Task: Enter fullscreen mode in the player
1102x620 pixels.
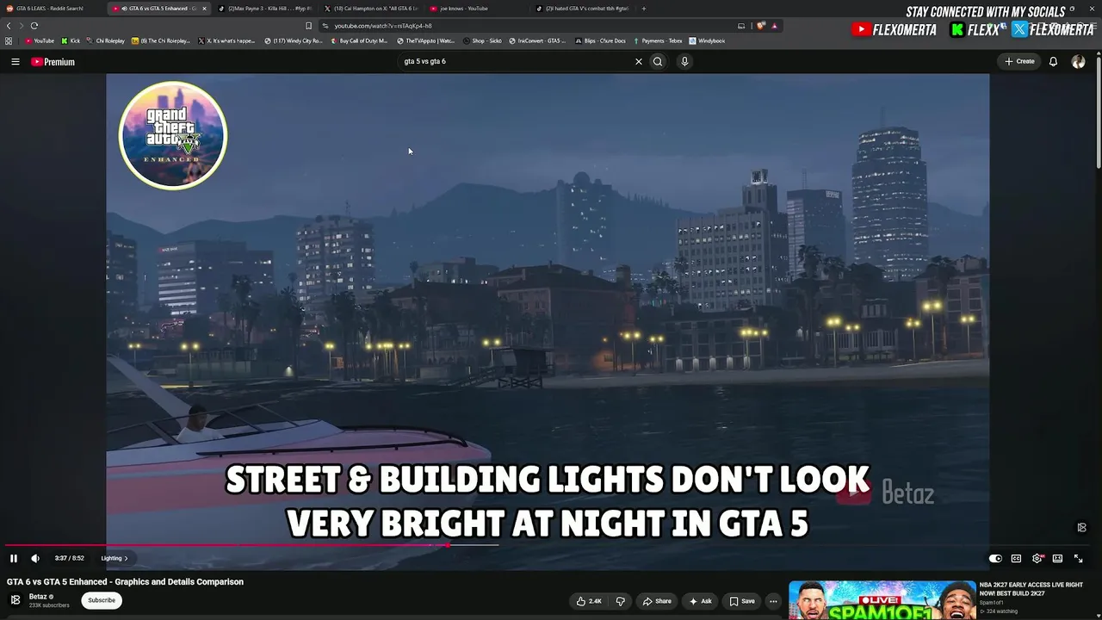Action: pos(1078,558)
